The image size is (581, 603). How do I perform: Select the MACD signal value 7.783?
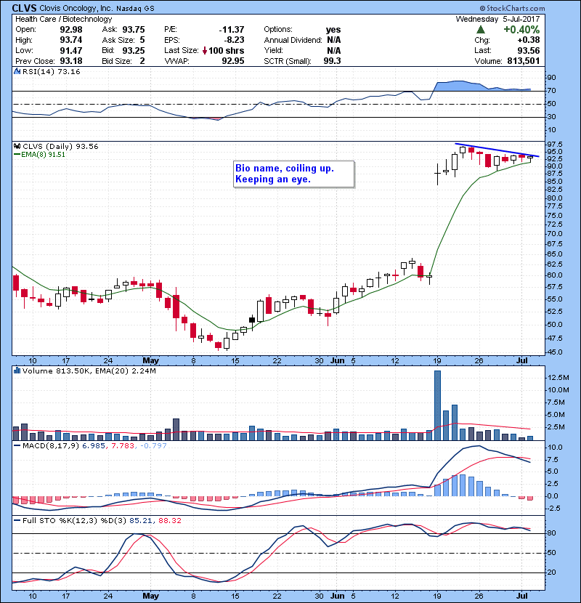tap(123, 446)
